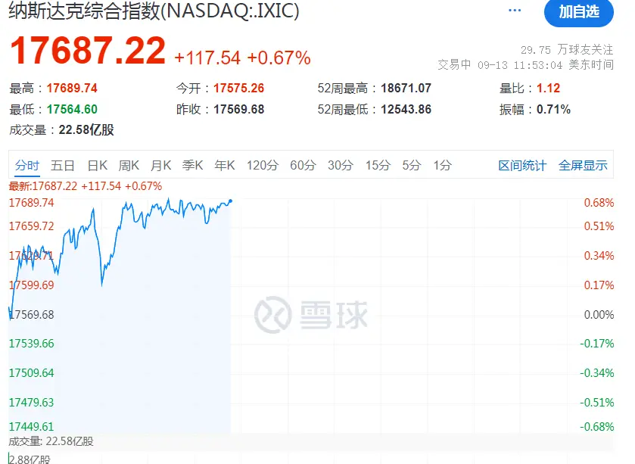This screenshot has height=464, width=635.
Task: Click the 昨收 value 17569.68 in the stats
Action: coord(239,109)
